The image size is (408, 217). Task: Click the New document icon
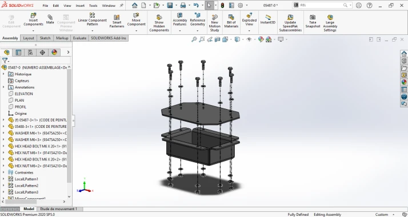(143, 5)
